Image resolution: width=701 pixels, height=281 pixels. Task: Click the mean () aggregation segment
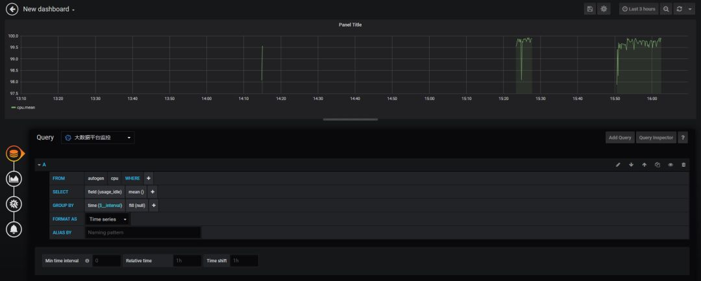coord(136,191)
